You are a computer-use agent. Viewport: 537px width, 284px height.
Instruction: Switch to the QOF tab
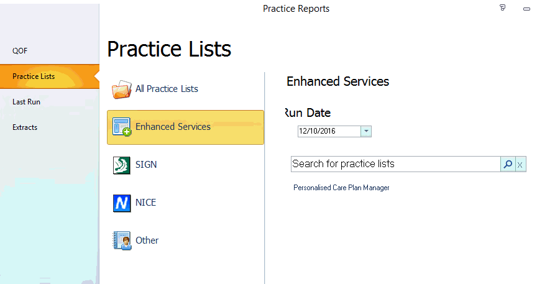pyautogui.click(x=21, y=51)
